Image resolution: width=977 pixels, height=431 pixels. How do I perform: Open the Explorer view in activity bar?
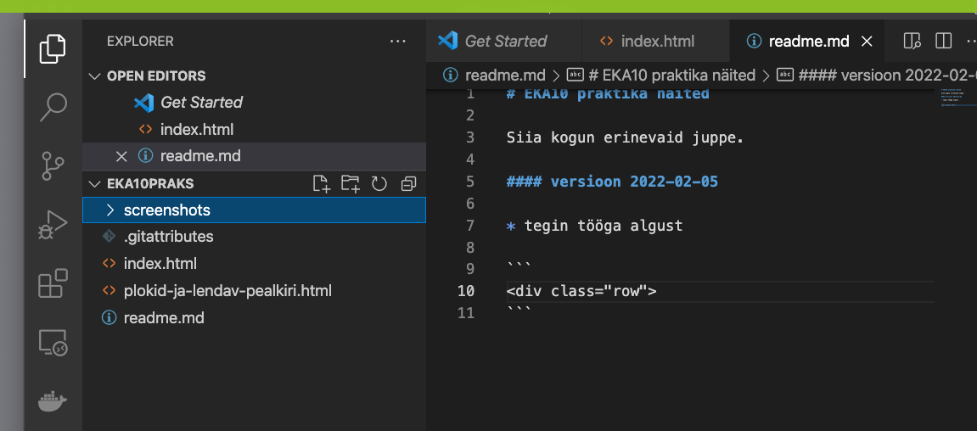(x=53, y=48)
